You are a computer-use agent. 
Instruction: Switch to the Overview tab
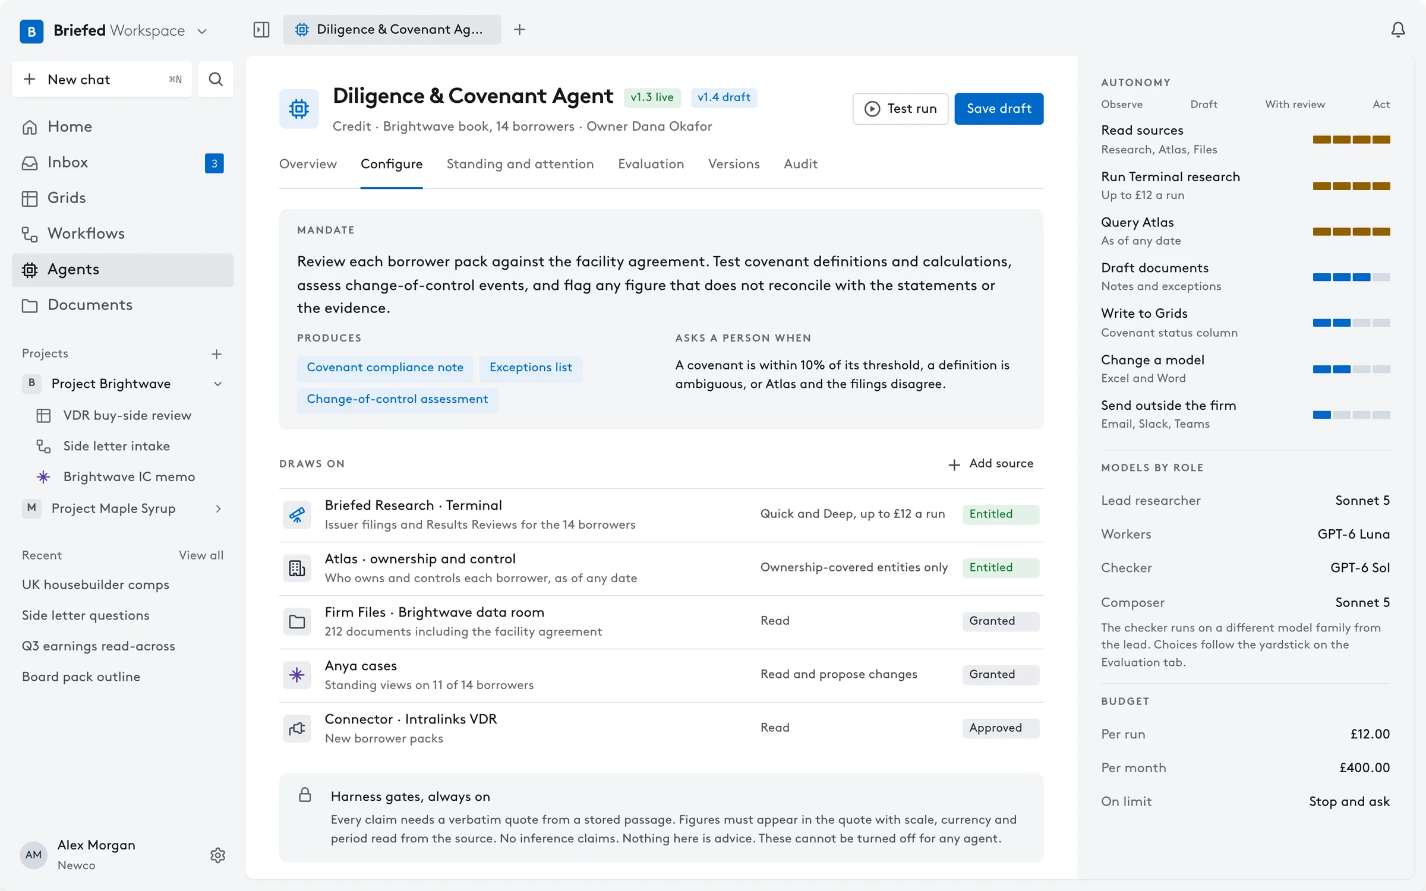pos(308,164)
